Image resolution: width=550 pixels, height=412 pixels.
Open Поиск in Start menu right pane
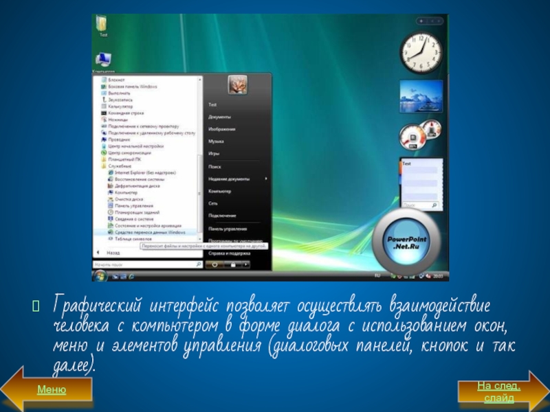(214, 167)
